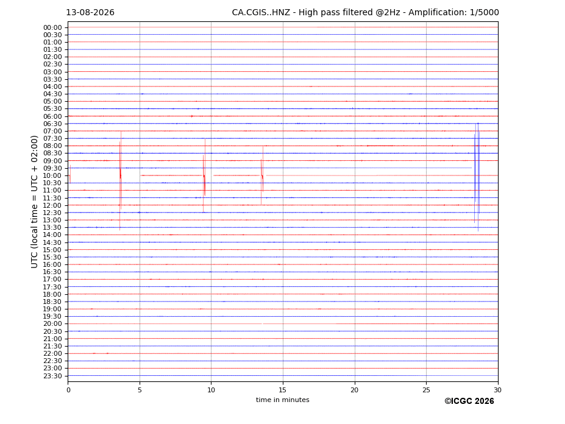Click the 13-08-2026 date label
The width and height of the screenshot is (565, 424).
click(x=90, y=13)
